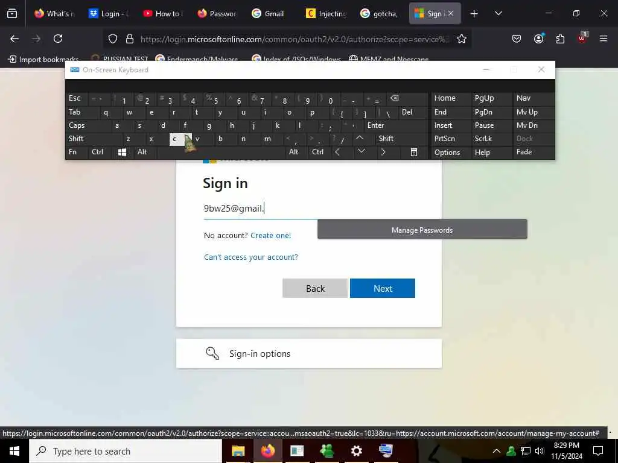The image size is (618, 463).
Task: Click the Firefox back arrow
Action: [x=14, y=39]
